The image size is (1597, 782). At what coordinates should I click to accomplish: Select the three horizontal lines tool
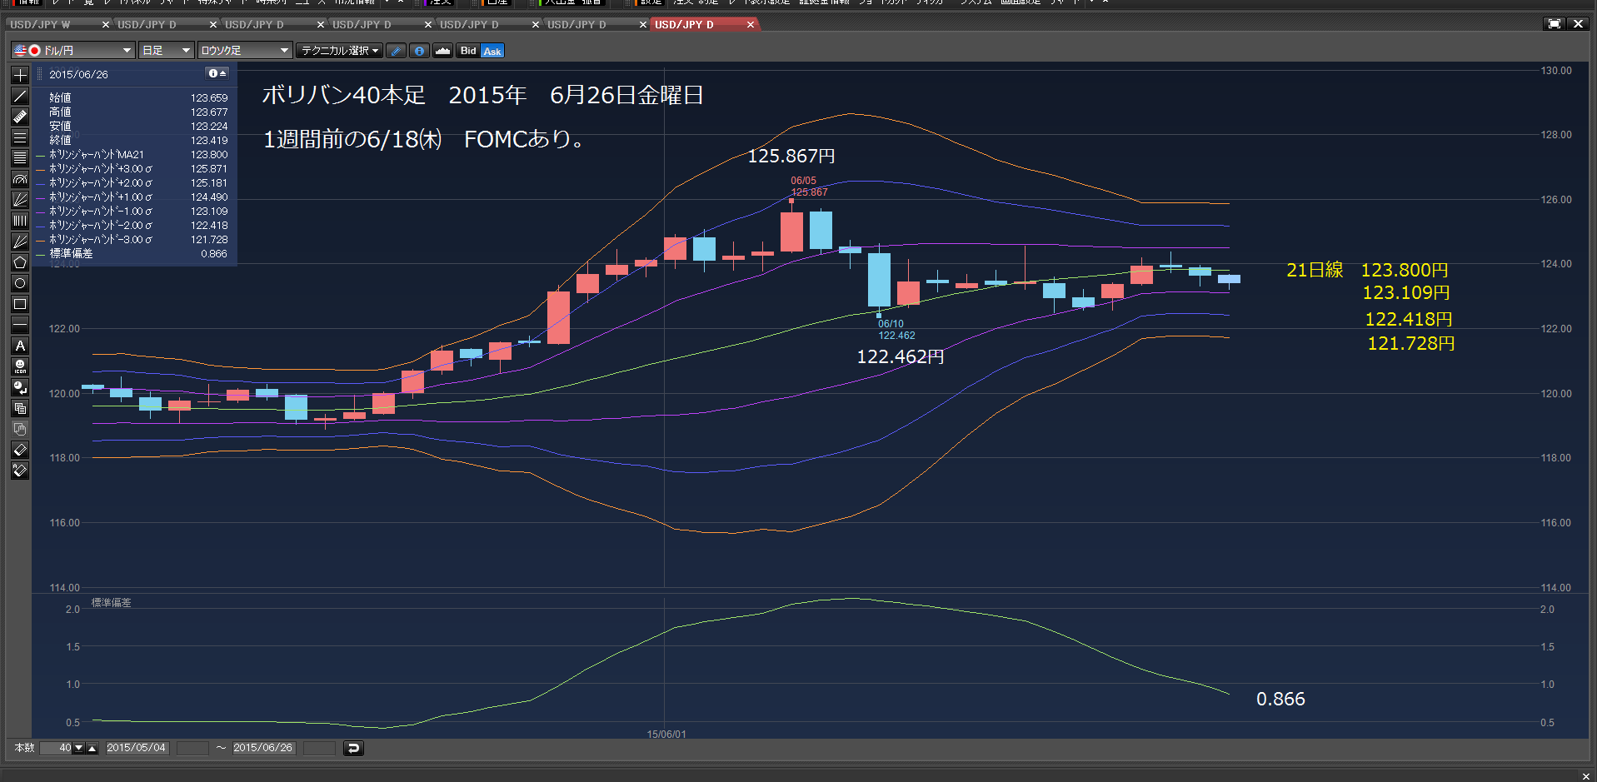click(x=20, y=137)
